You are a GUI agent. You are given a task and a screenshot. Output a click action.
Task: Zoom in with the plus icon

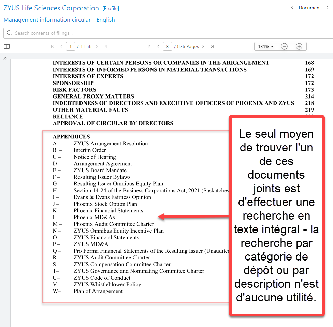click(x=299, y=46)
